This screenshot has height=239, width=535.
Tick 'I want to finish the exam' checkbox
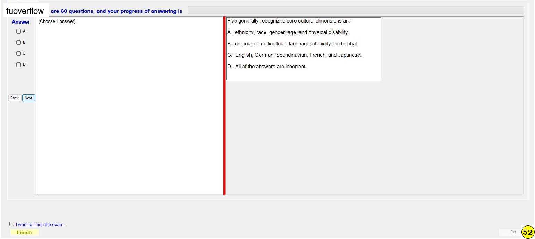pos(12,224)
